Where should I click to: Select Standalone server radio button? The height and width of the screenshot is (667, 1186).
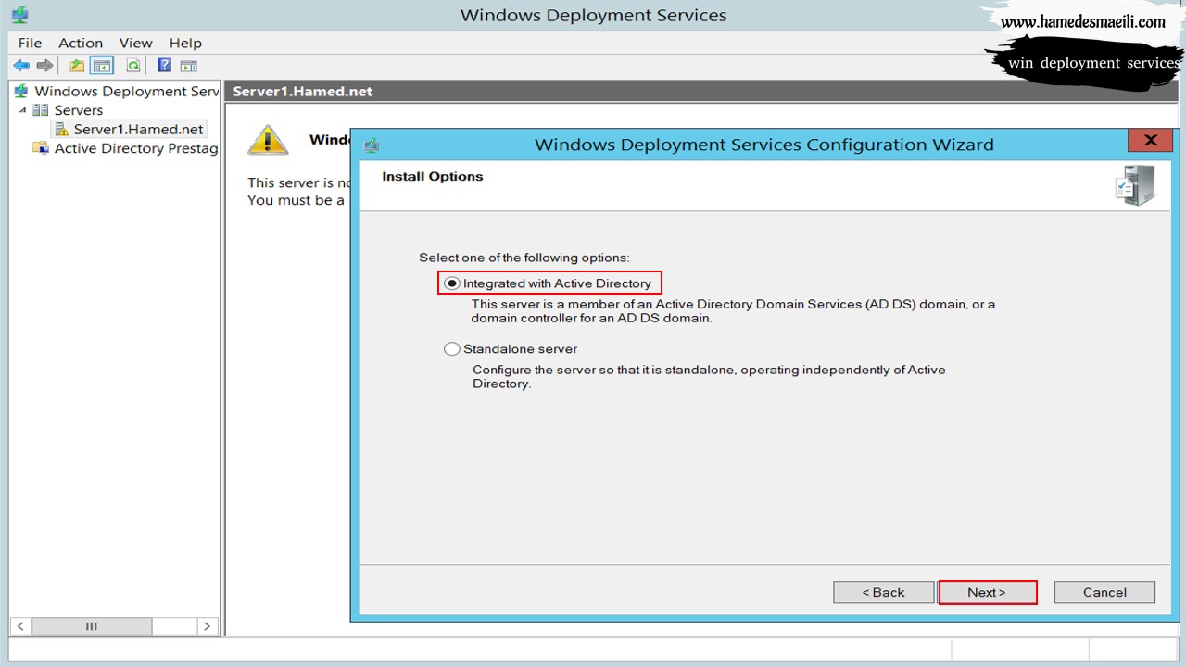[x=452, y=349]
